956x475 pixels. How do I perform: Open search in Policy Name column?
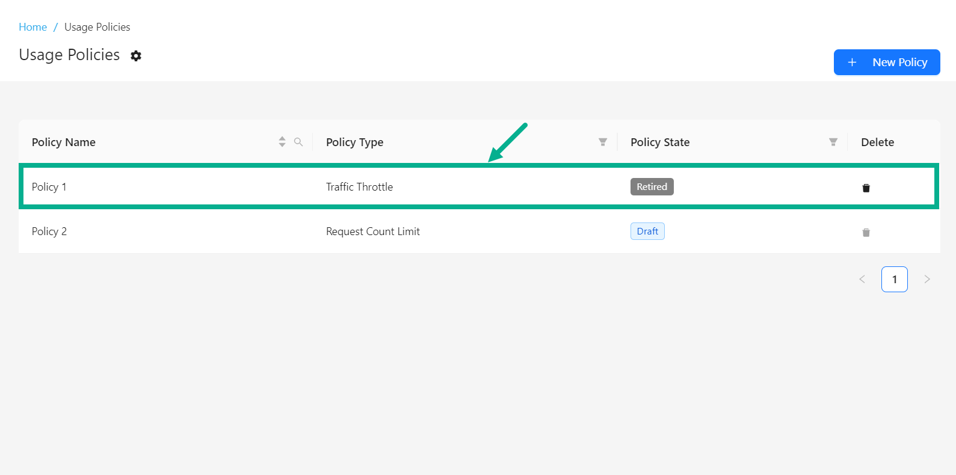click(x=298, y=142)
